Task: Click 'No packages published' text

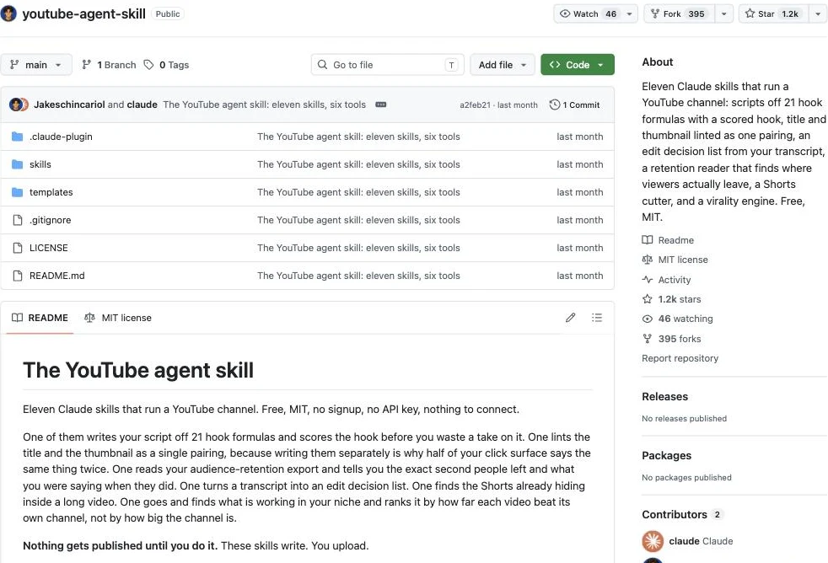Action: [686, 478]
